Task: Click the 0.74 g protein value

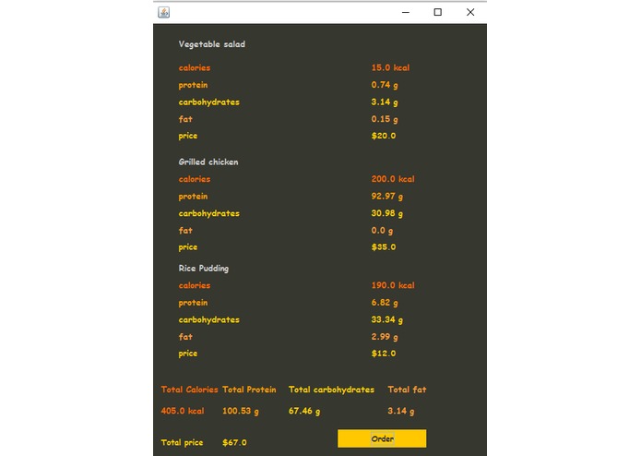Action: 385,85
